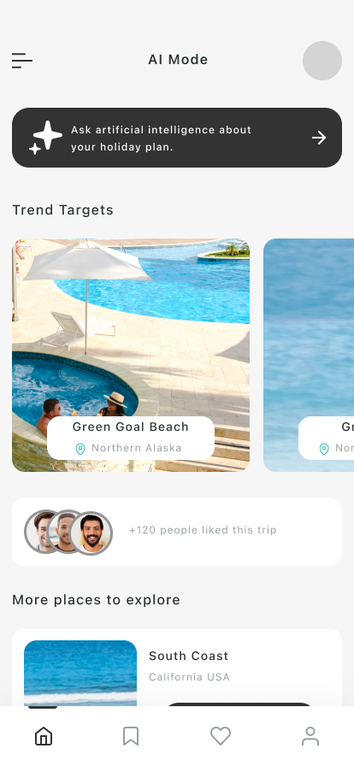Tap the arrow on AI banner
The height and width of the screenshot is (766, 354).
(319, 138)
